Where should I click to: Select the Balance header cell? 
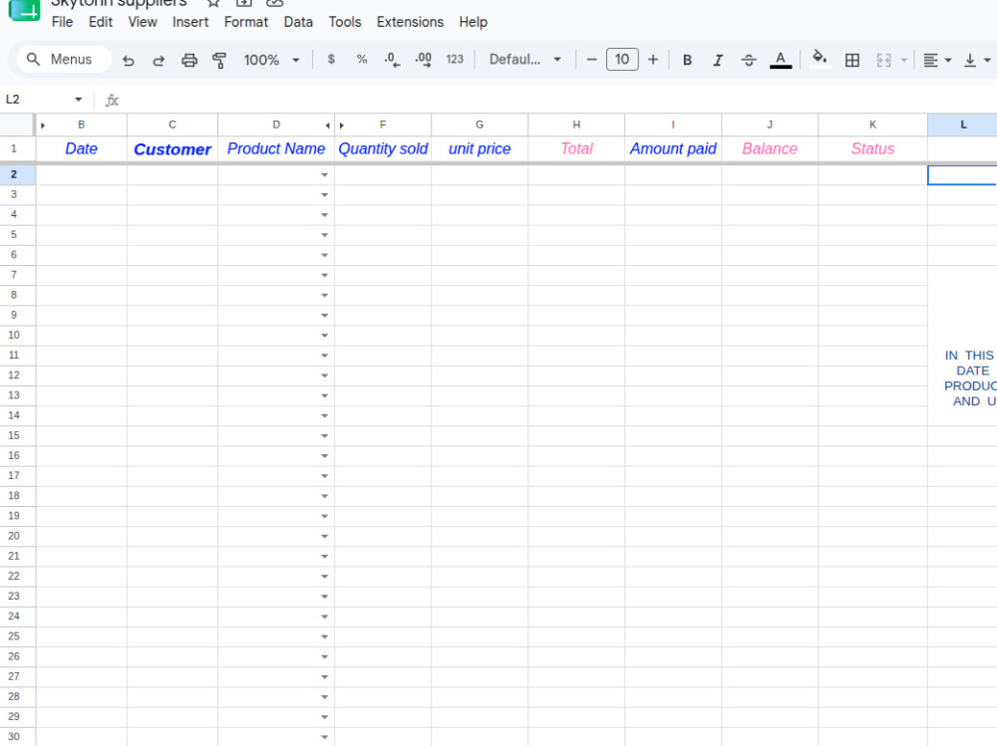pyautogui.click(x=770, y=148)
